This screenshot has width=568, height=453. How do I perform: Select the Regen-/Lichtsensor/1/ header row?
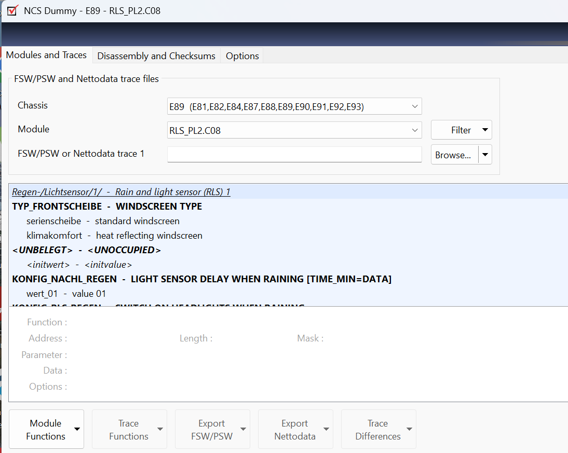(121, 192)
